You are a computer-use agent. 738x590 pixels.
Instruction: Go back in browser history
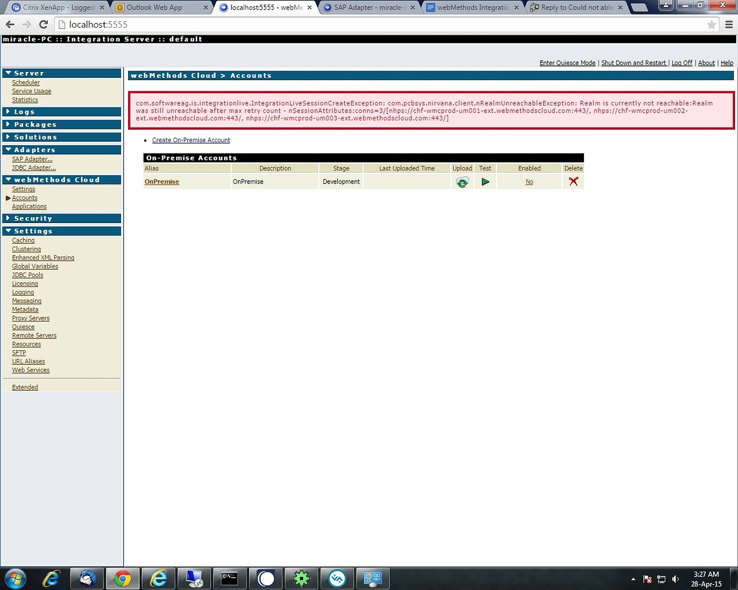click(x=10, y=25)
